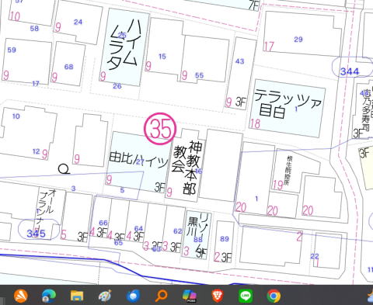Click the blue 344 block label
373x305 pixels.
pyautogui.click(x=350, y=71)
